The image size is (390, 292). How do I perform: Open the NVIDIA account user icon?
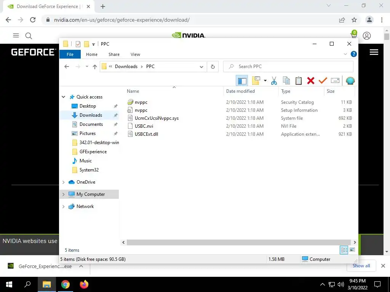pos(367,36)
